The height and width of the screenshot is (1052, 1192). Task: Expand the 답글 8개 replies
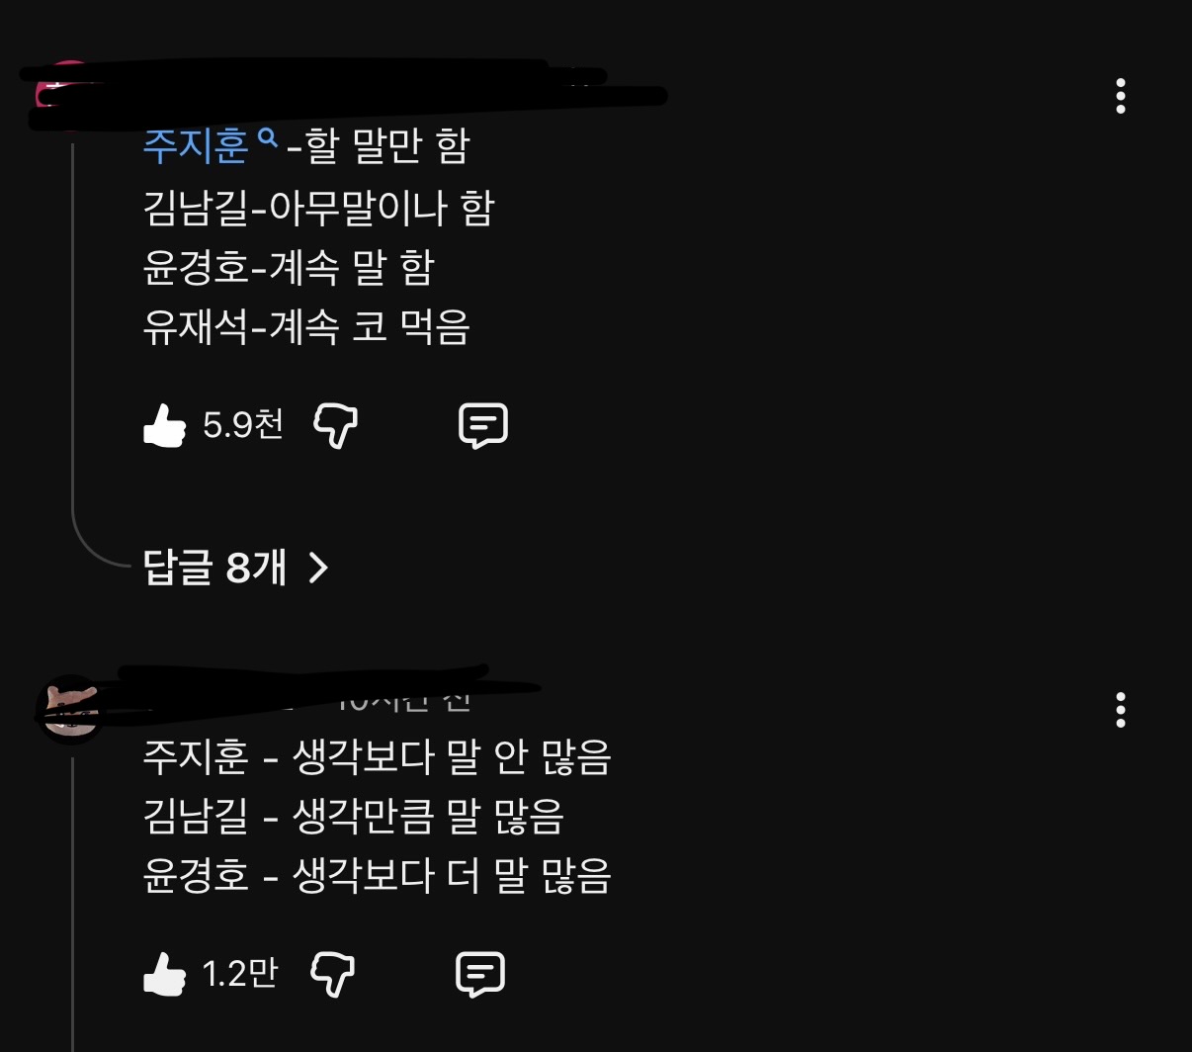pyautogui.click(x=235, y=568)
